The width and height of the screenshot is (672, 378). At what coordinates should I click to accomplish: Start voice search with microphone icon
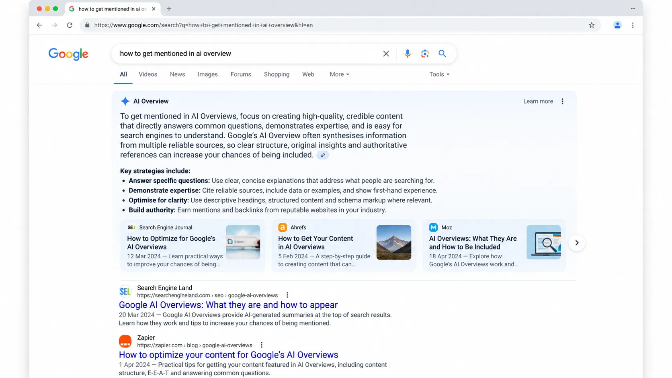(408, 53)
